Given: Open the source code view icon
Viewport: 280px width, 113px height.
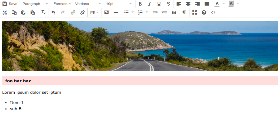Looking at the screenshot, I should (213, 12).
